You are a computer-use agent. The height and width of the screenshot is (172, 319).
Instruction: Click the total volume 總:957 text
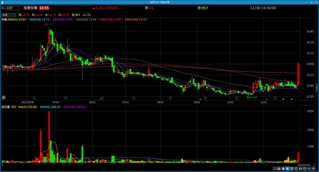[x=203, y=8]
